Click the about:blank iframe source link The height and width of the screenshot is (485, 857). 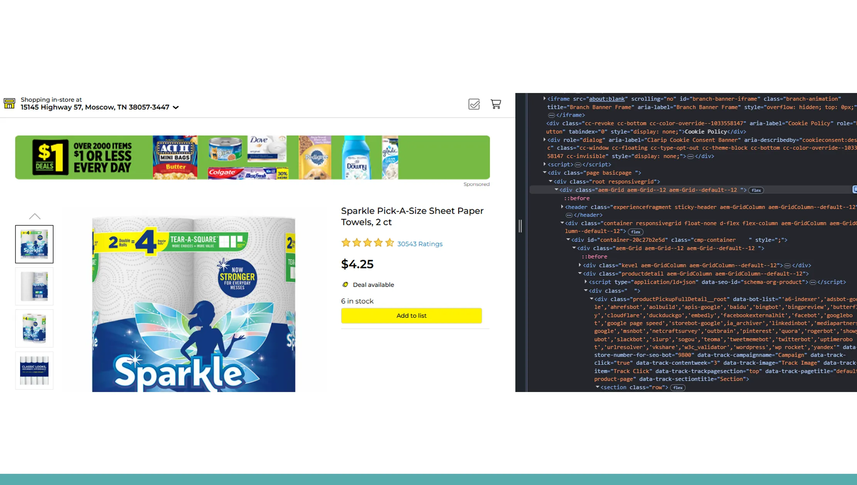606,99
